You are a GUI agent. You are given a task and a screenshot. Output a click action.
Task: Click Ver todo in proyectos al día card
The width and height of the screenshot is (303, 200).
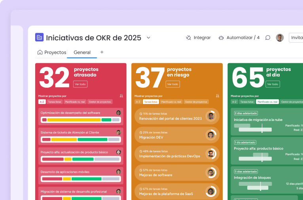273,84
